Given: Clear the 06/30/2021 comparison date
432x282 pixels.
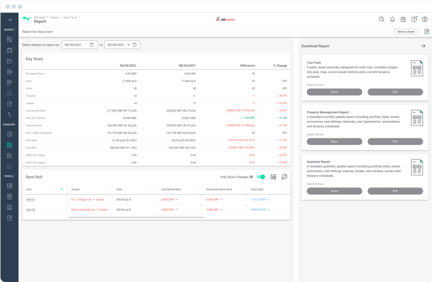Looking at the screenshot, I should click(x=129, y=45).
